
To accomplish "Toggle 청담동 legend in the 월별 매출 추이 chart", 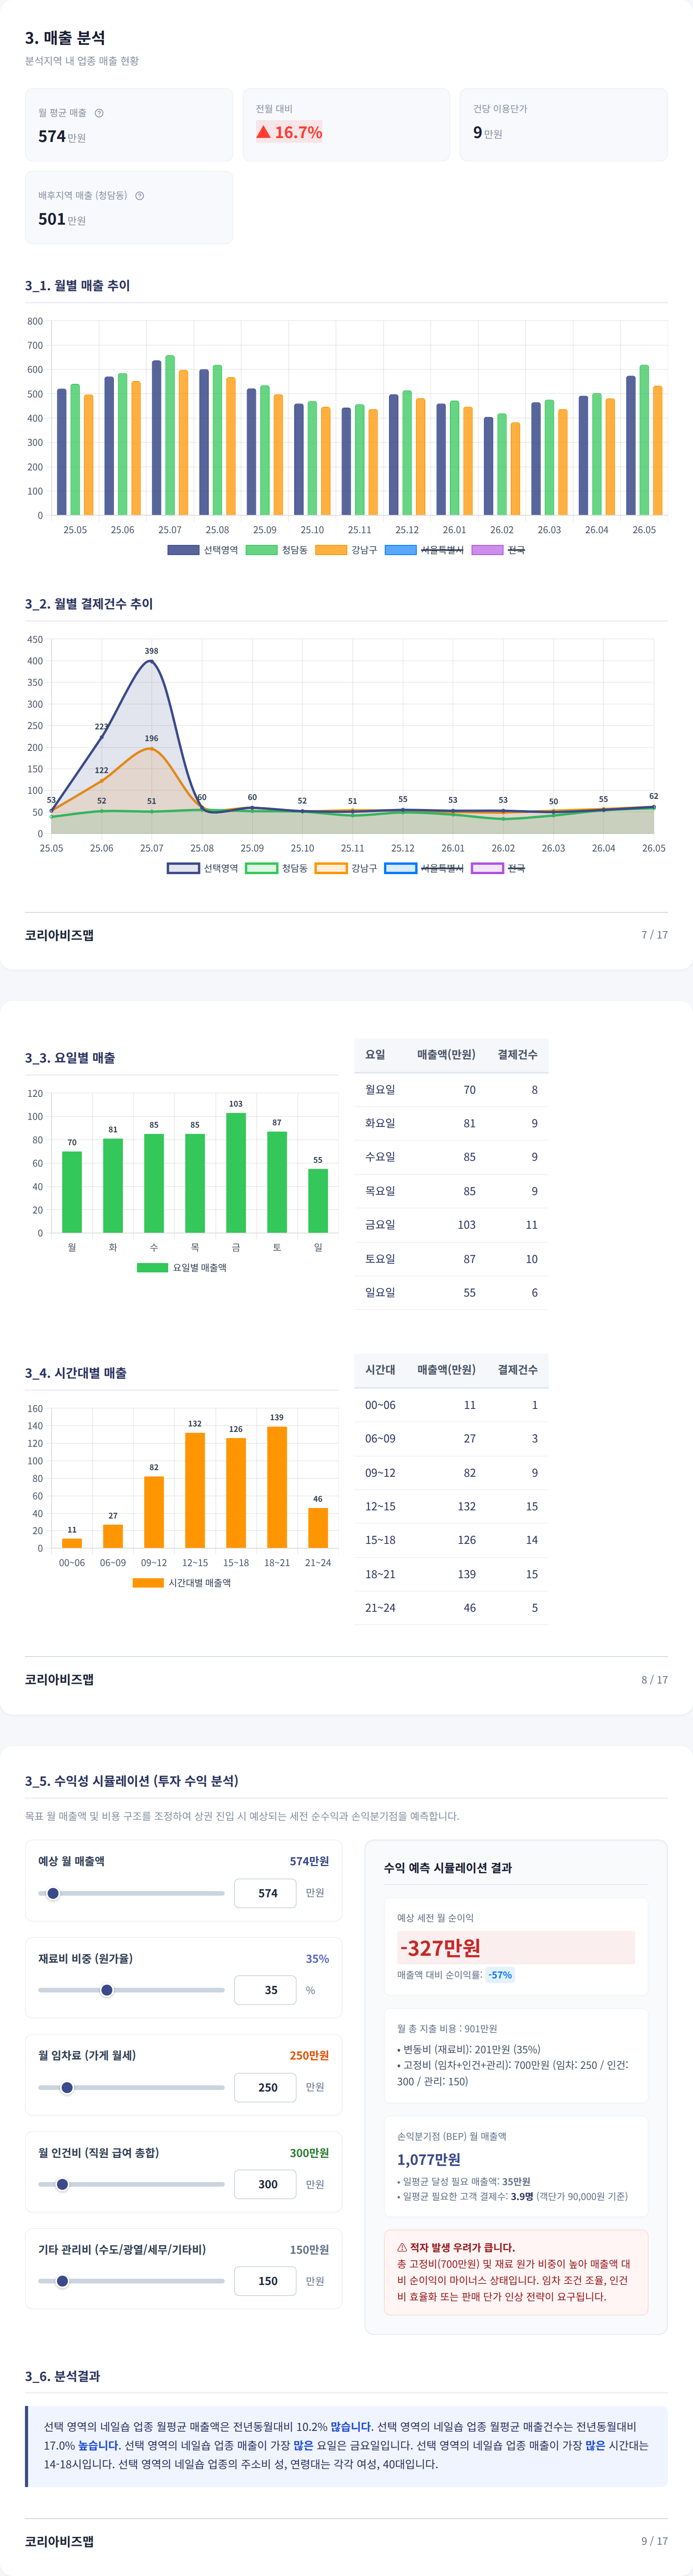I will pos(277,550).
